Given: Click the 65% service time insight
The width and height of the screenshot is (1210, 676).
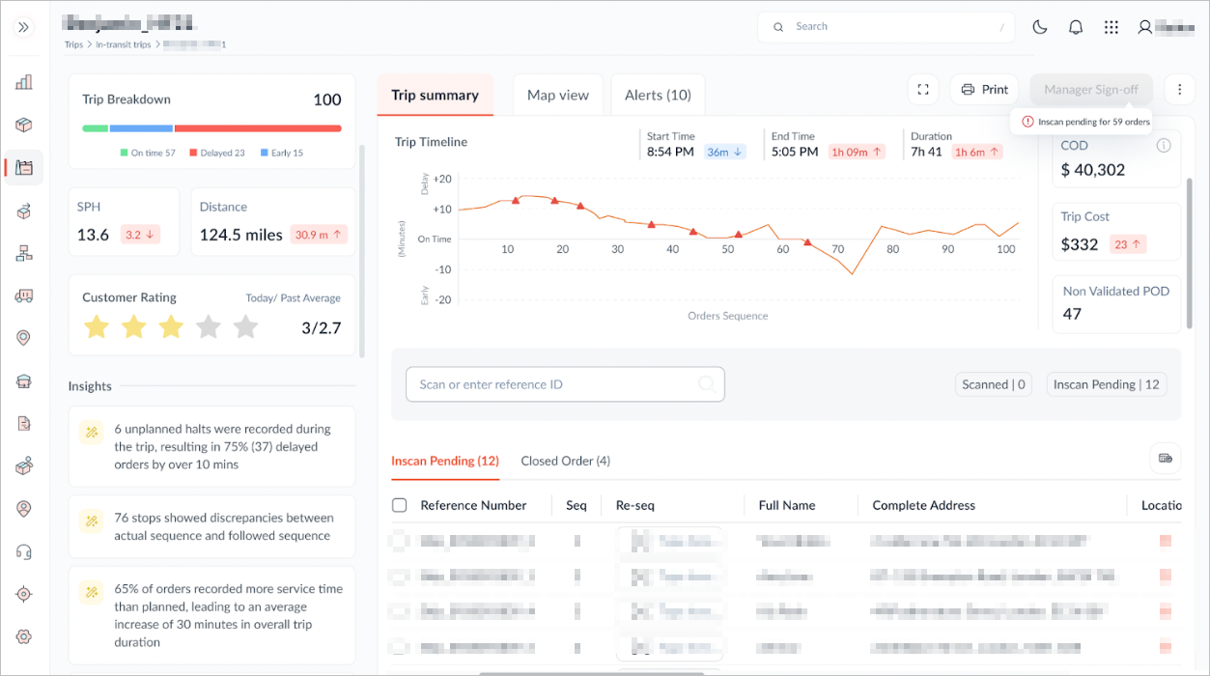Looking at the screenshot, I should click(212, 615).
